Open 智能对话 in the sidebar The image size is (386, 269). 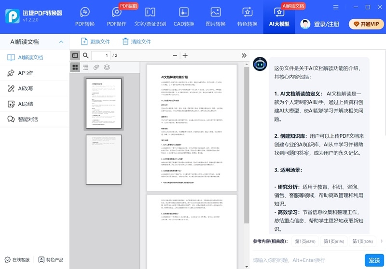34,119
